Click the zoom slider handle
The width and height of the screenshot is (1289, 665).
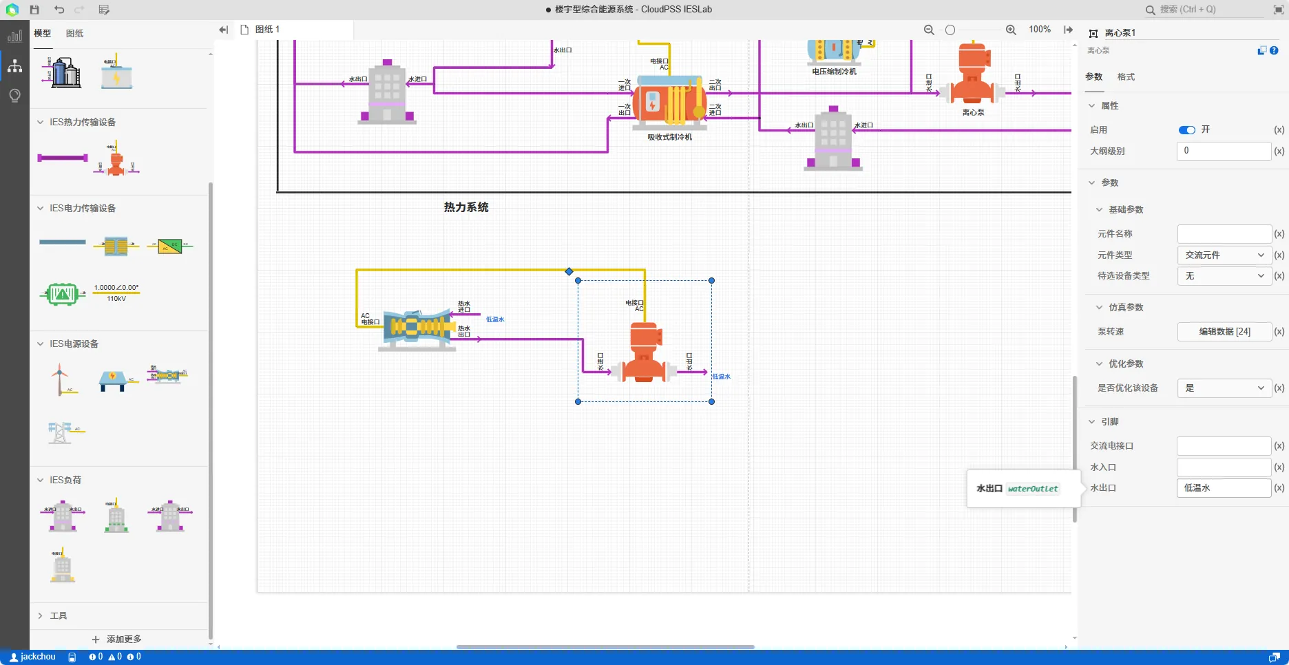pos(950,30)
